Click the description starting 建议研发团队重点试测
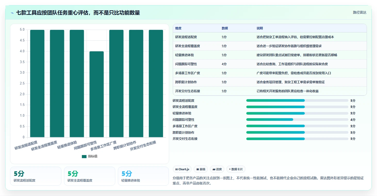This screenshot has height=196, width=377. click(x=297, y=55)
